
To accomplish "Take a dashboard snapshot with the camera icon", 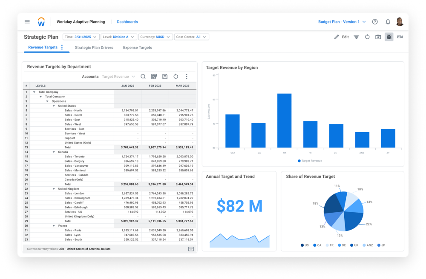I will [378, 37].
